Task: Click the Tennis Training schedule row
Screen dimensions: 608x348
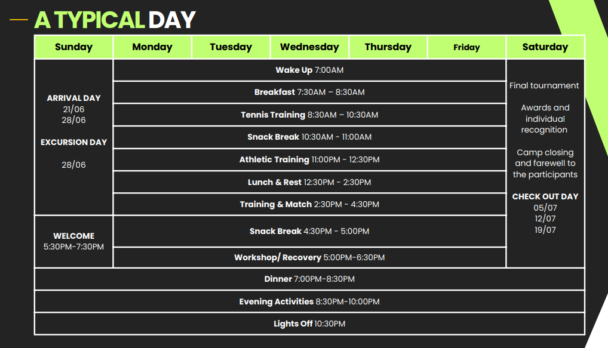Action: click(309, 115)
